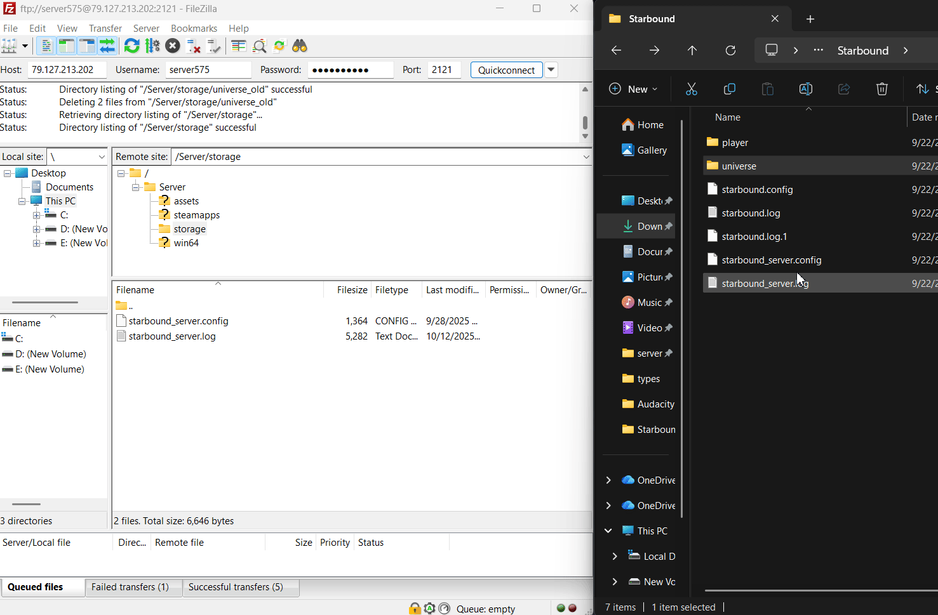Screen dimensions: 938x615
Task: Collapse the Server folder in remote tree
Action: 136,187
